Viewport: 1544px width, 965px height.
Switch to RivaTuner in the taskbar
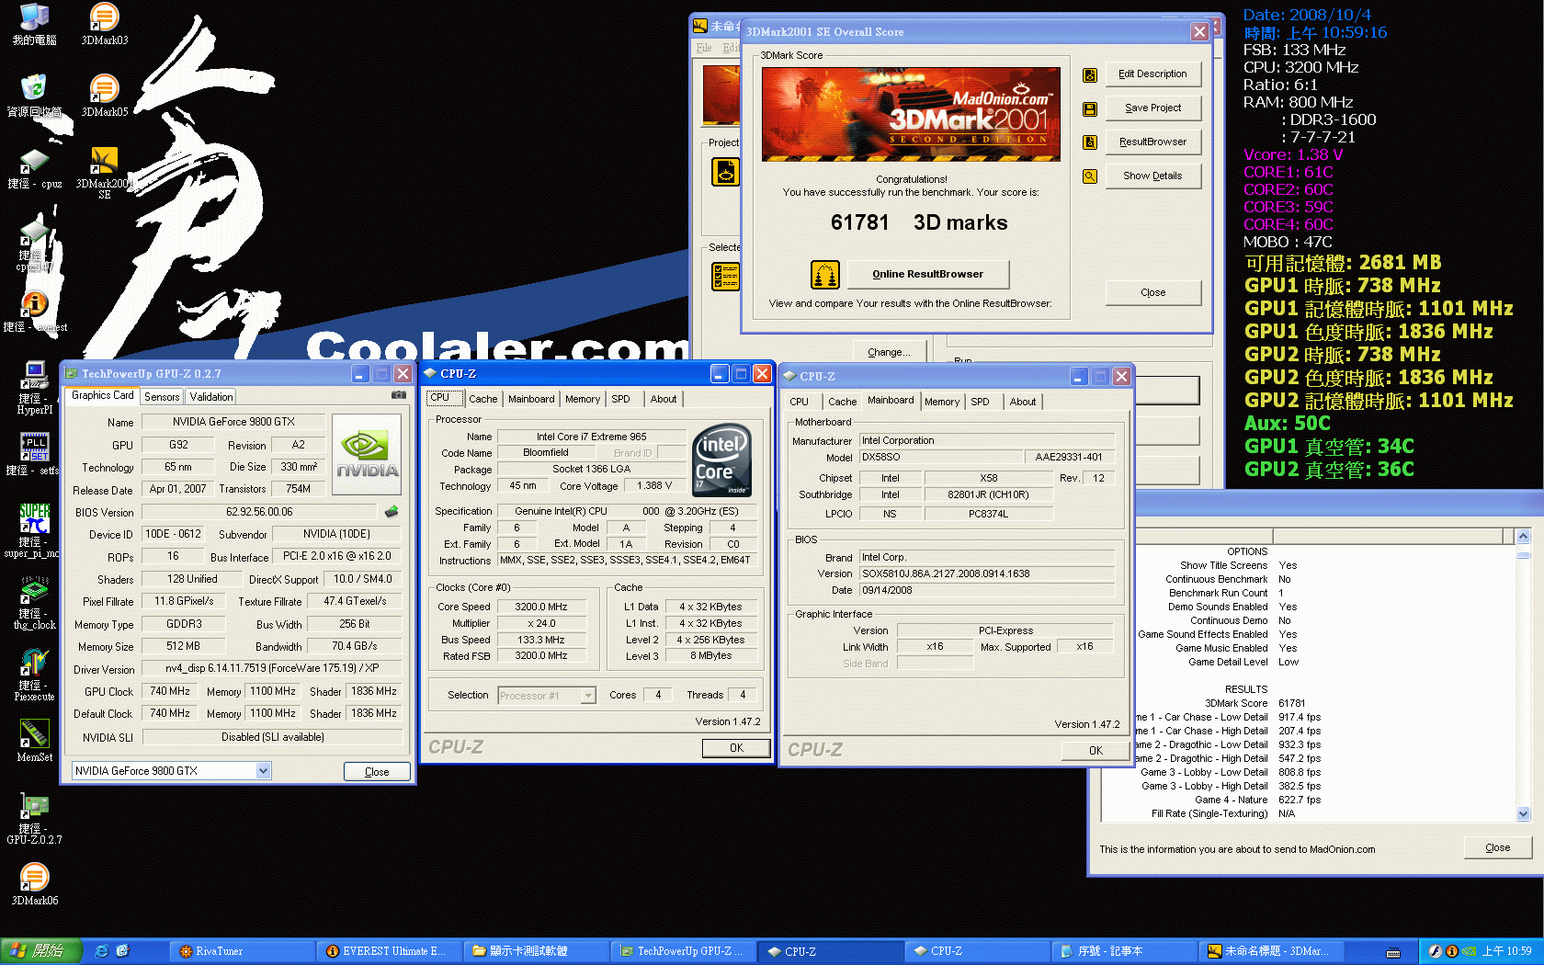[x=243, y=951]
